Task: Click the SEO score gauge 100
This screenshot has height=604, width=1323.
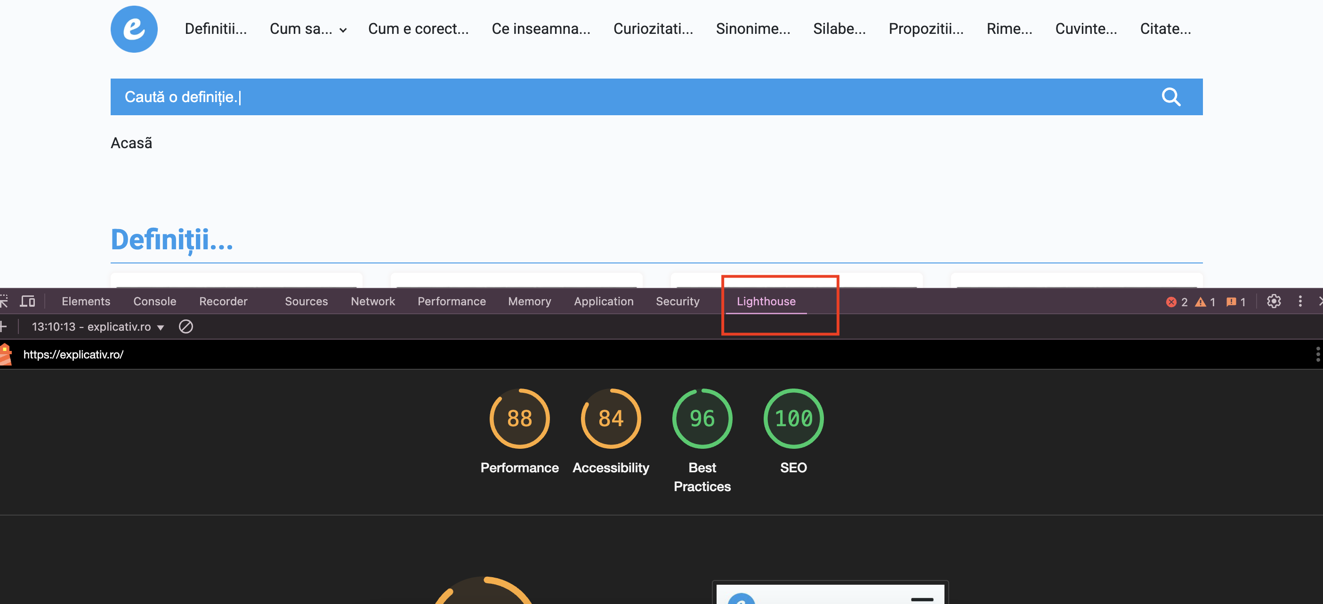Action: point(793,418)
